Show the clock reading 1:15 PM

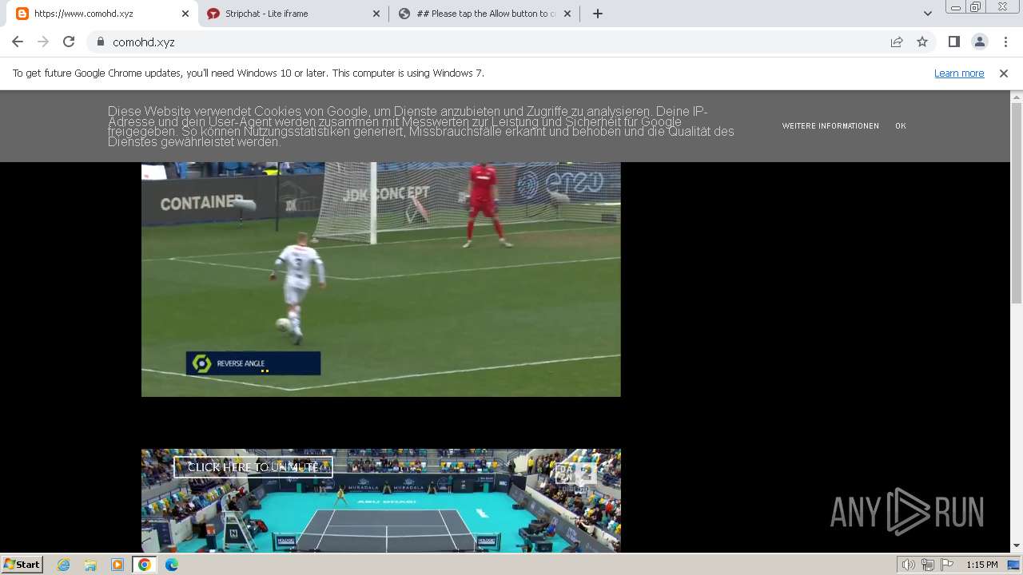tap(982, 565)
